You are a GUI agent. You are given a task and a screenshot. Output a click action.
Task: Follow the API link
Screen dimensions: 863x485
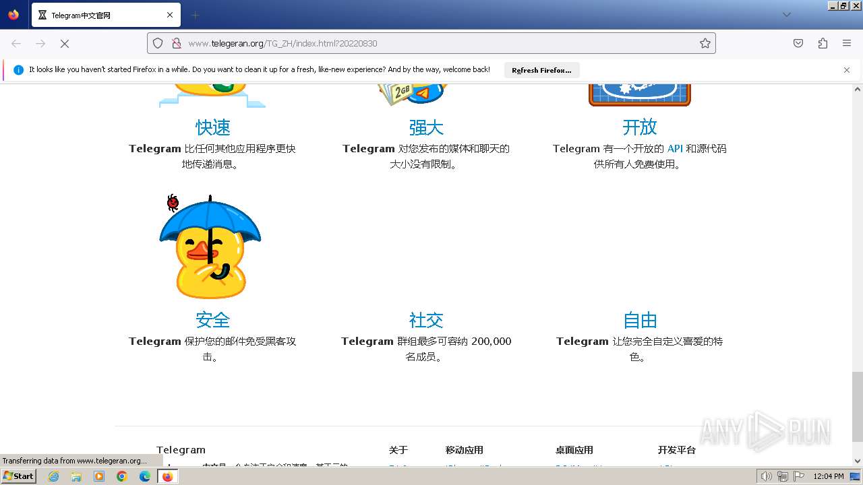(675, 148)
